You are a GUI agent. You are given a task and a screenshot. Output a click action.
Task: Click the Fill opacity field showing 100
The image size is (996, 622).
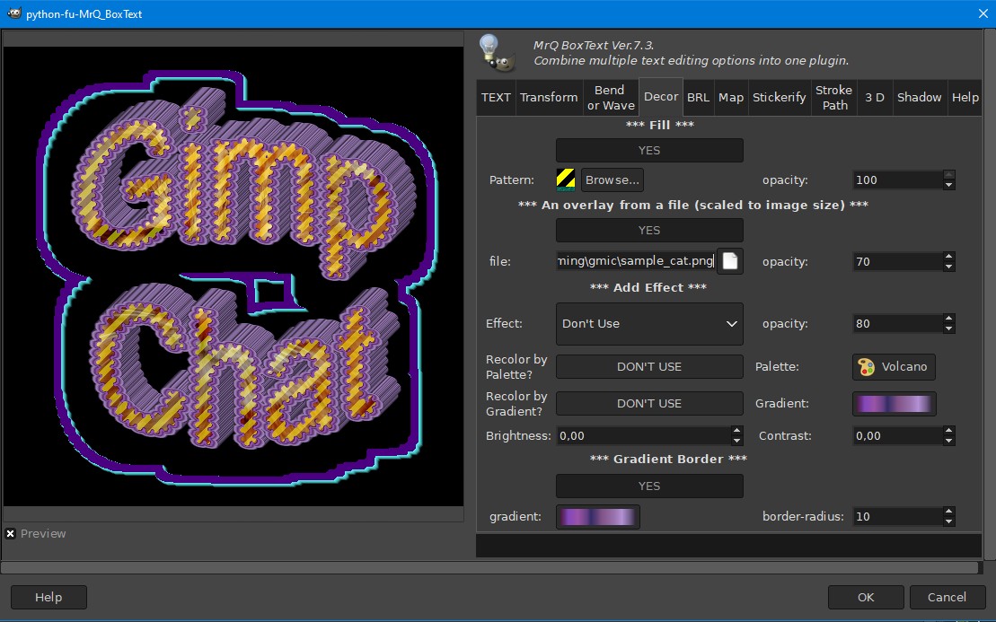click(x=897, y=180)
